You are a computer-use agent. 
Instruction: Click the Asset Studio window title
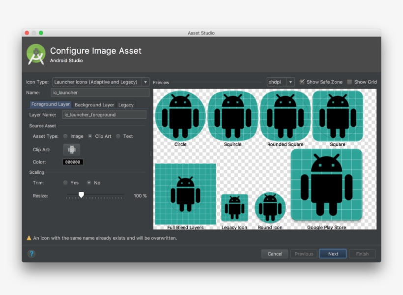201,33
